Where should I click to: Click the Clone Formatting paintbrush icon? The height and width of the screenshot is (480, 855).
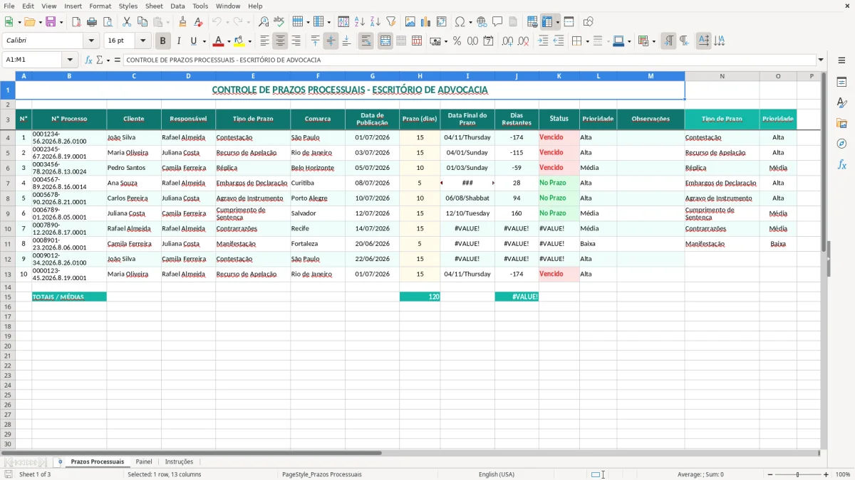[182, 22]
